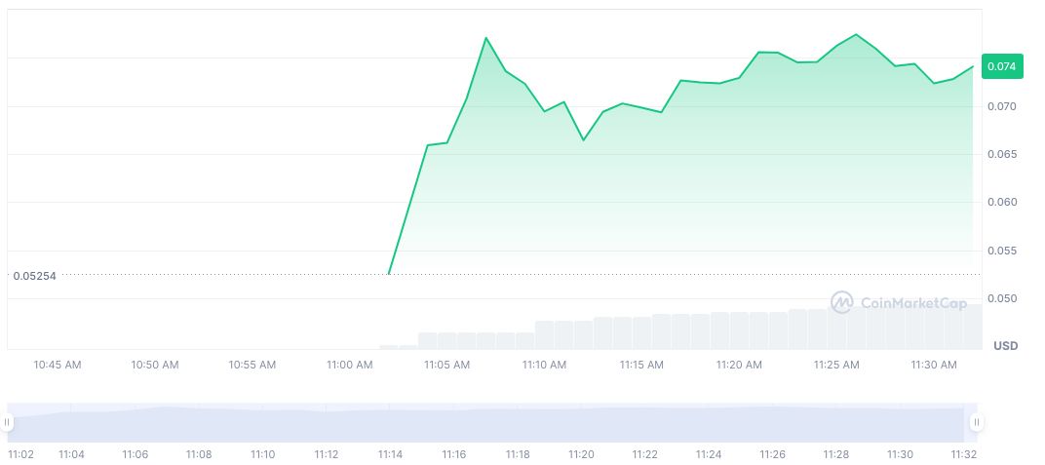Click the 11:02 label in range navigator

pos(20,454)
